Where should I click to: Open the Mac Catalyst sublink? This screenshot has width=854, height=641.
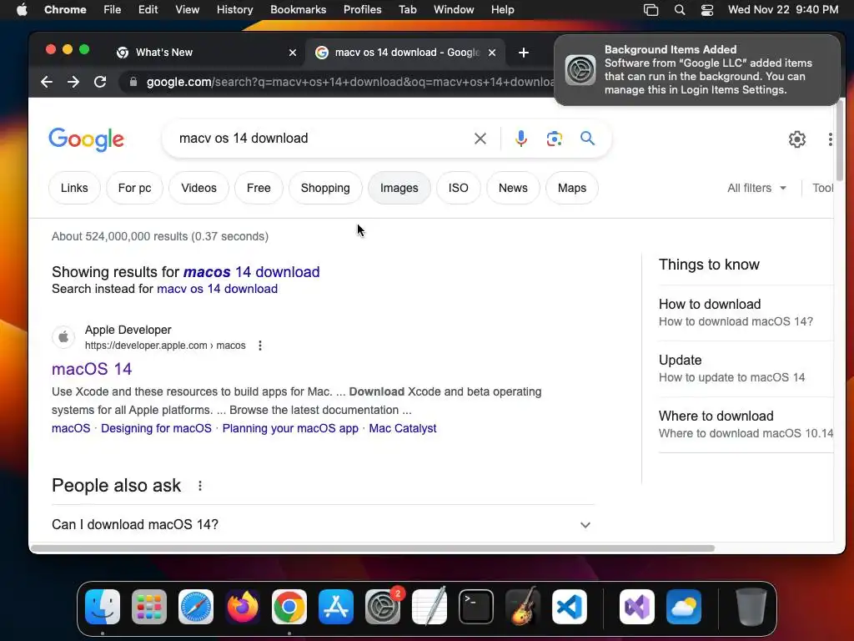click(x=403, y=428)
